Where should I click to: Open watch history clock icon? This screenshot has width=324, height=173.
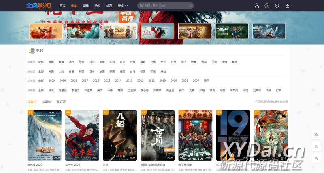pyautogui.click(x=267, y=6)
